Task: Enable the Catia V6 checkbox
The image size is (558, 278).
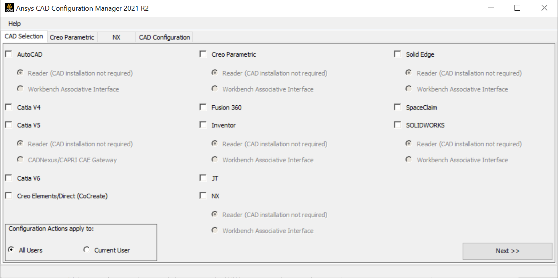Action: pyautogui.click(x=9, y=178)
